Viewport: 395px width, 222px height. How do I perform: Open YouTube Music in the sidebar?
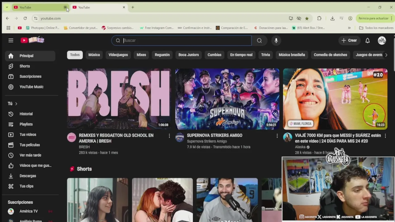(x=30, y=87)
